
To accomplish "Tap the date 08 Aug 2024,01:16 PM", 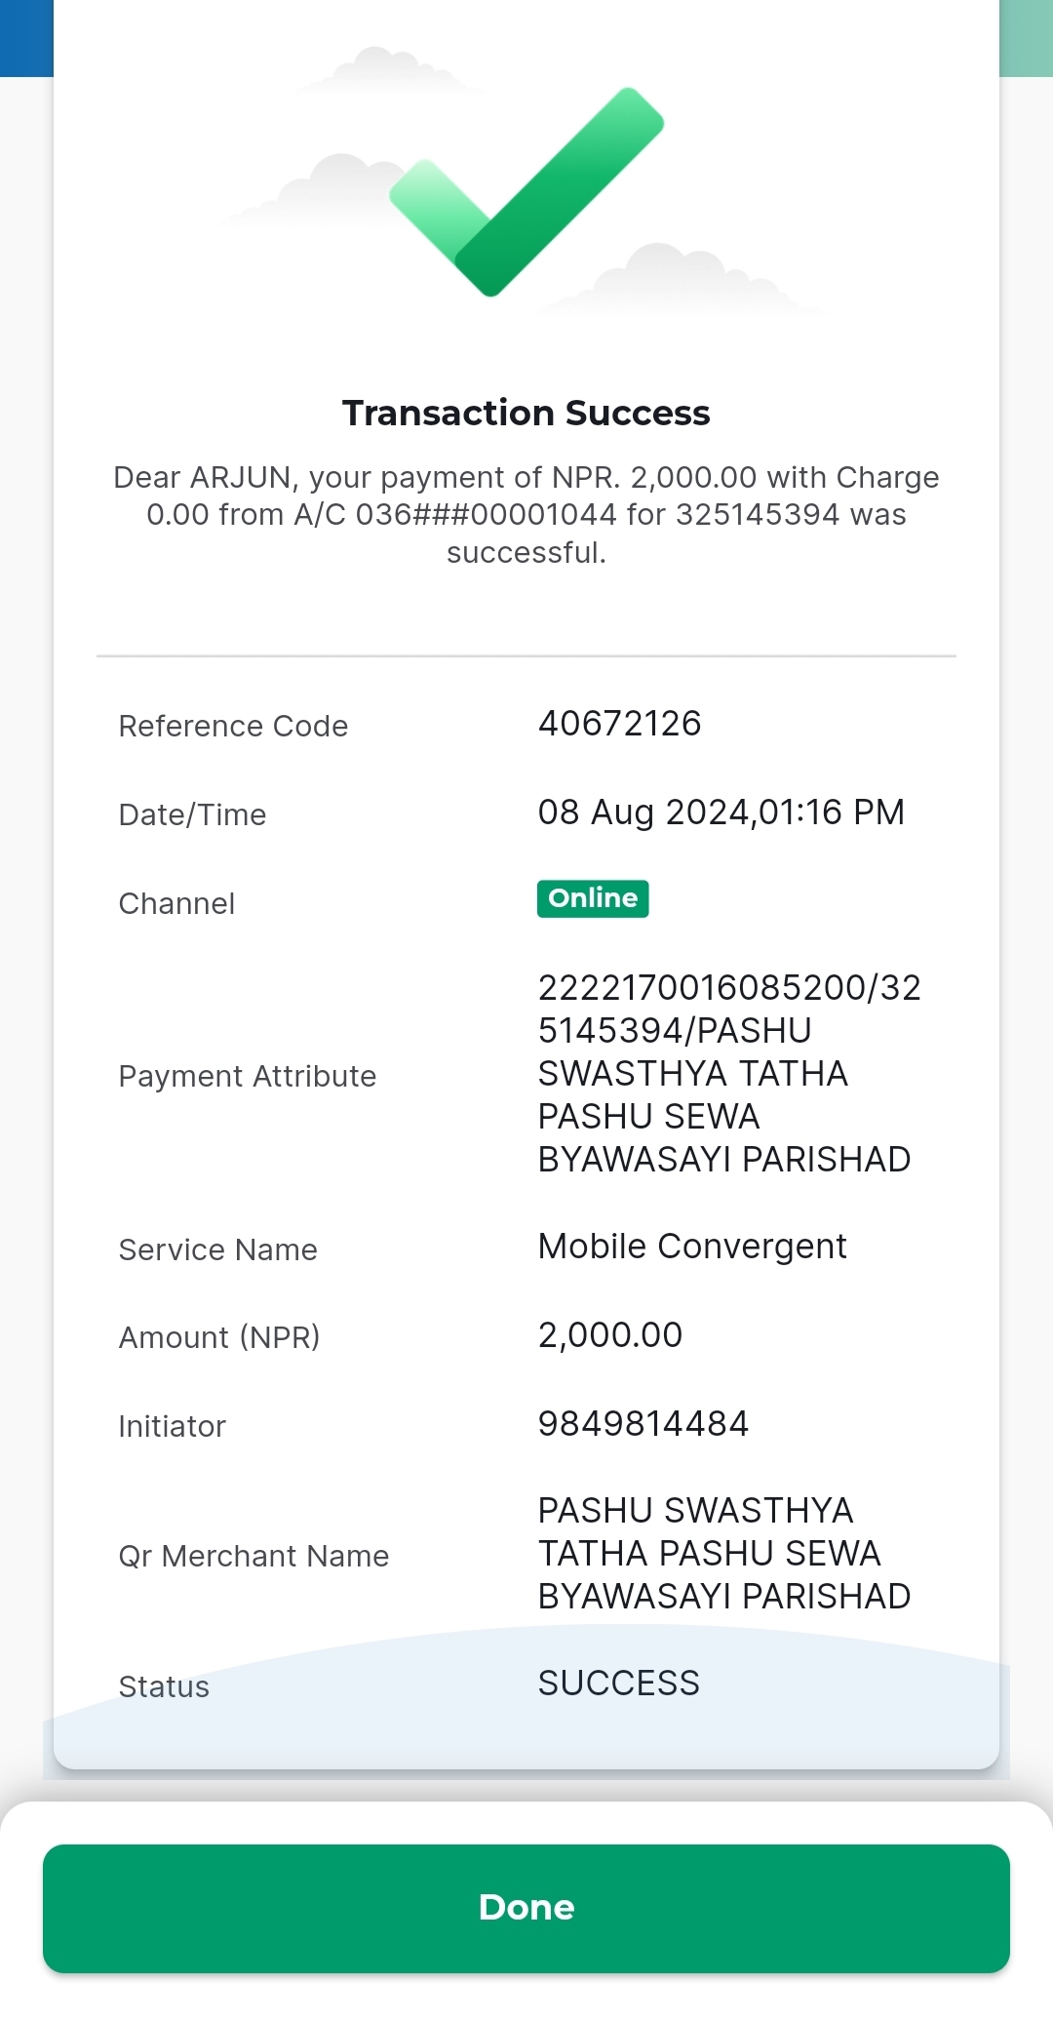I will click(x=721, y=812).
